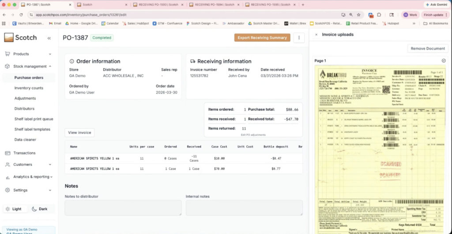452x234 pixels.
Task: Click Remove Document button
Action: coord(428,48)
